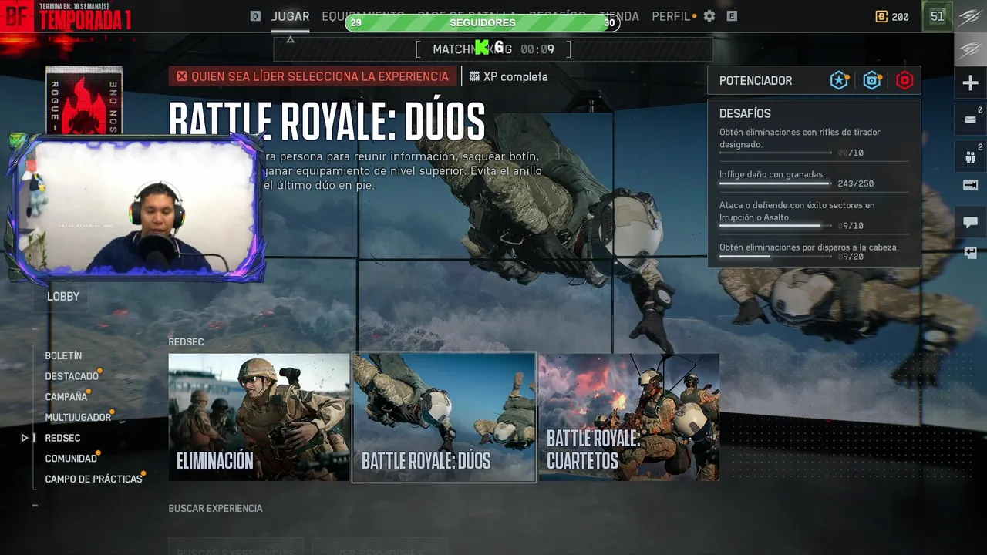Click the green SEGUIDORES followers goal bar
Viewport: 987px width, 555px height.
coord(483,23)
